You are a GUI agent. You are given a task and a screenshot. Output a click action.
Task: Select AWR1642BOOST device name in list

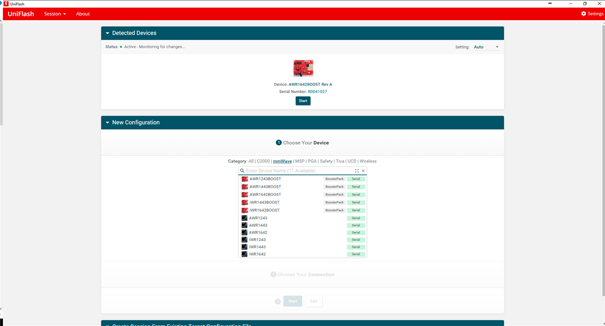(265, 194)
